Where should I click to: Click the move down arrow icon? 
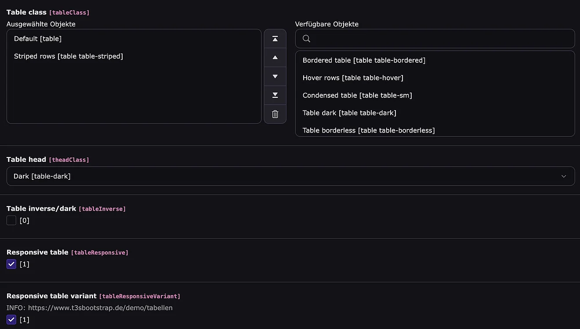pos(275,76)
